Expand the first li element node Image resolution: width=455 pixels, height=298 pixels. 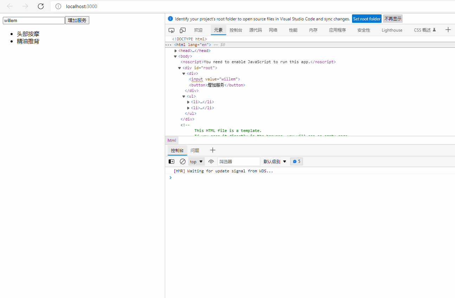[188, 102]
